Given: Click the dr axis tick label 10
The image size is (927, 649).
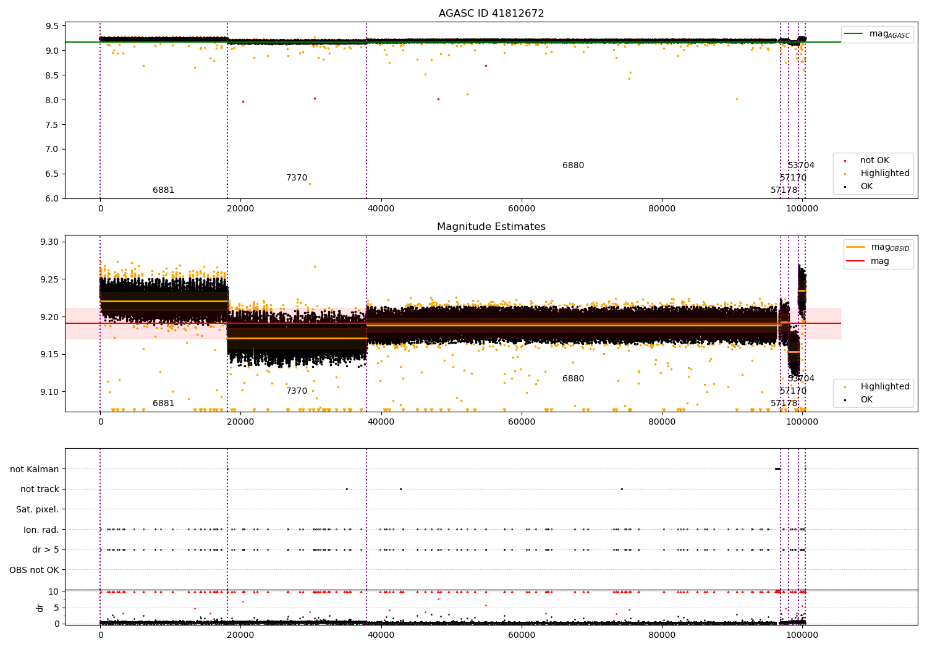Looking at the screenshot, I should pos(54,592).
